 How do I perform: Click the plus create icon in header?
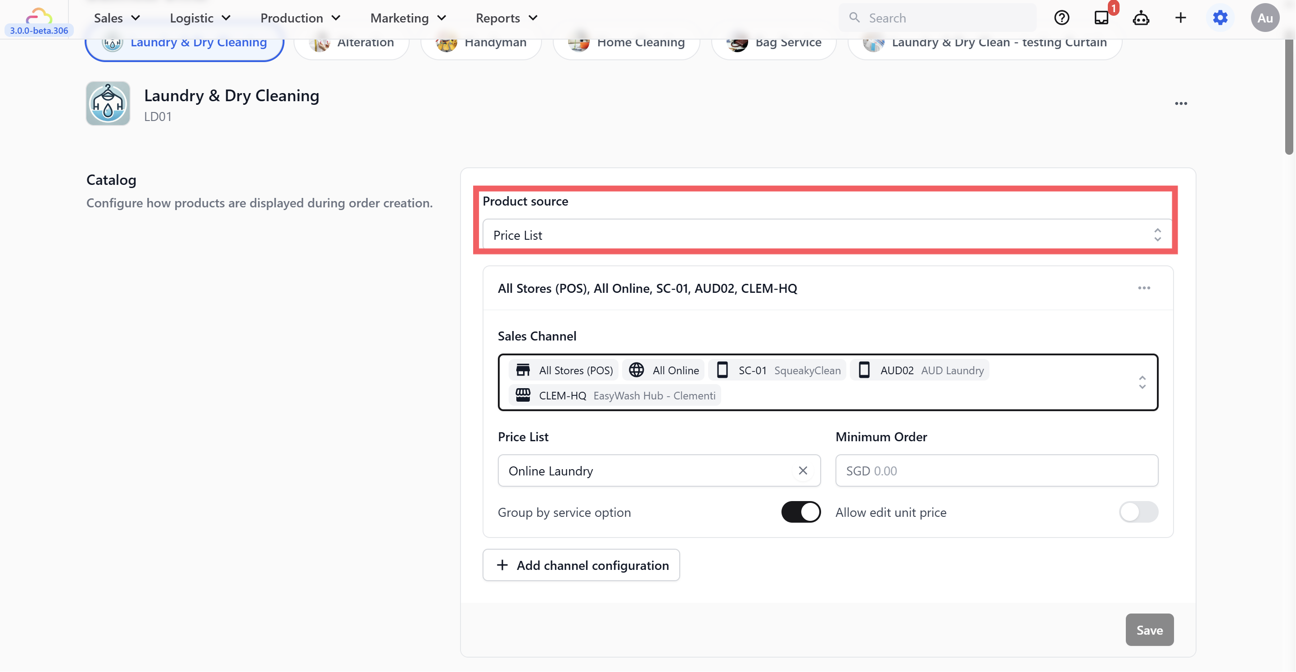[x=1180, y=18]
